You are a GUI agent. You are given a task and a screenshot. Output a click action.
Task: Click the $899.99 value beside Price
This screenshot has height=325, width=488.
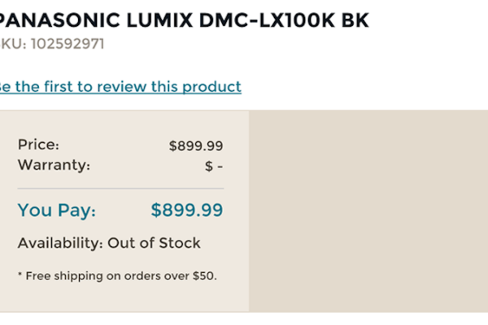pos(196,146)
